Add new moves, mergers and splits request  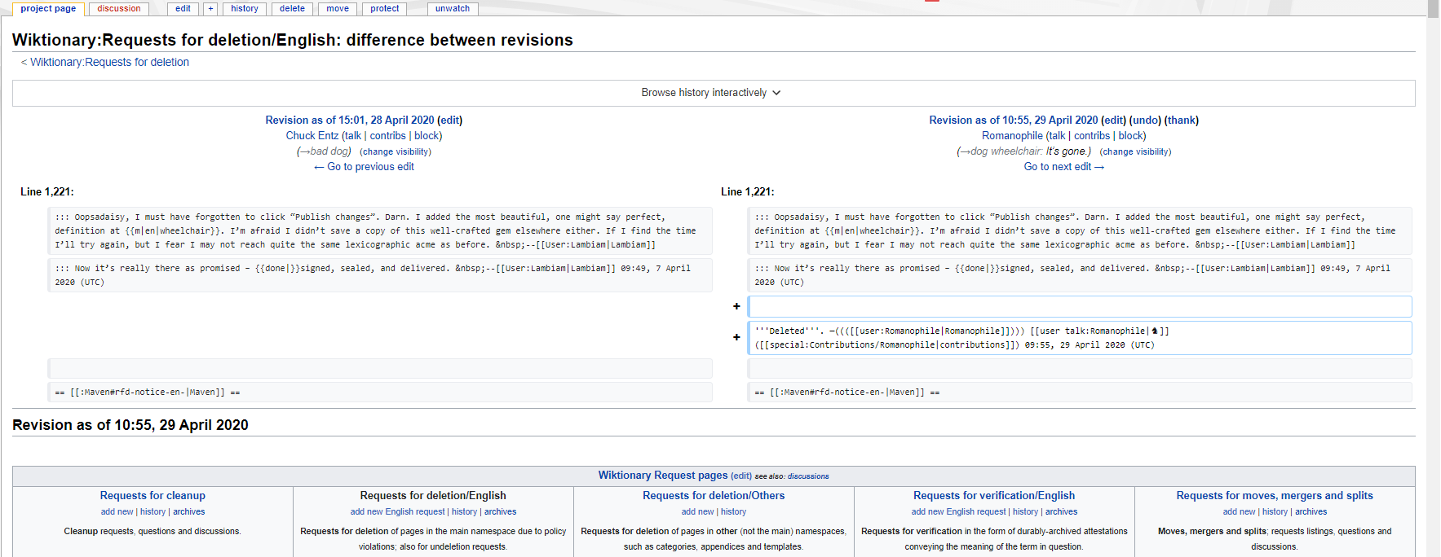(1239, 512)
